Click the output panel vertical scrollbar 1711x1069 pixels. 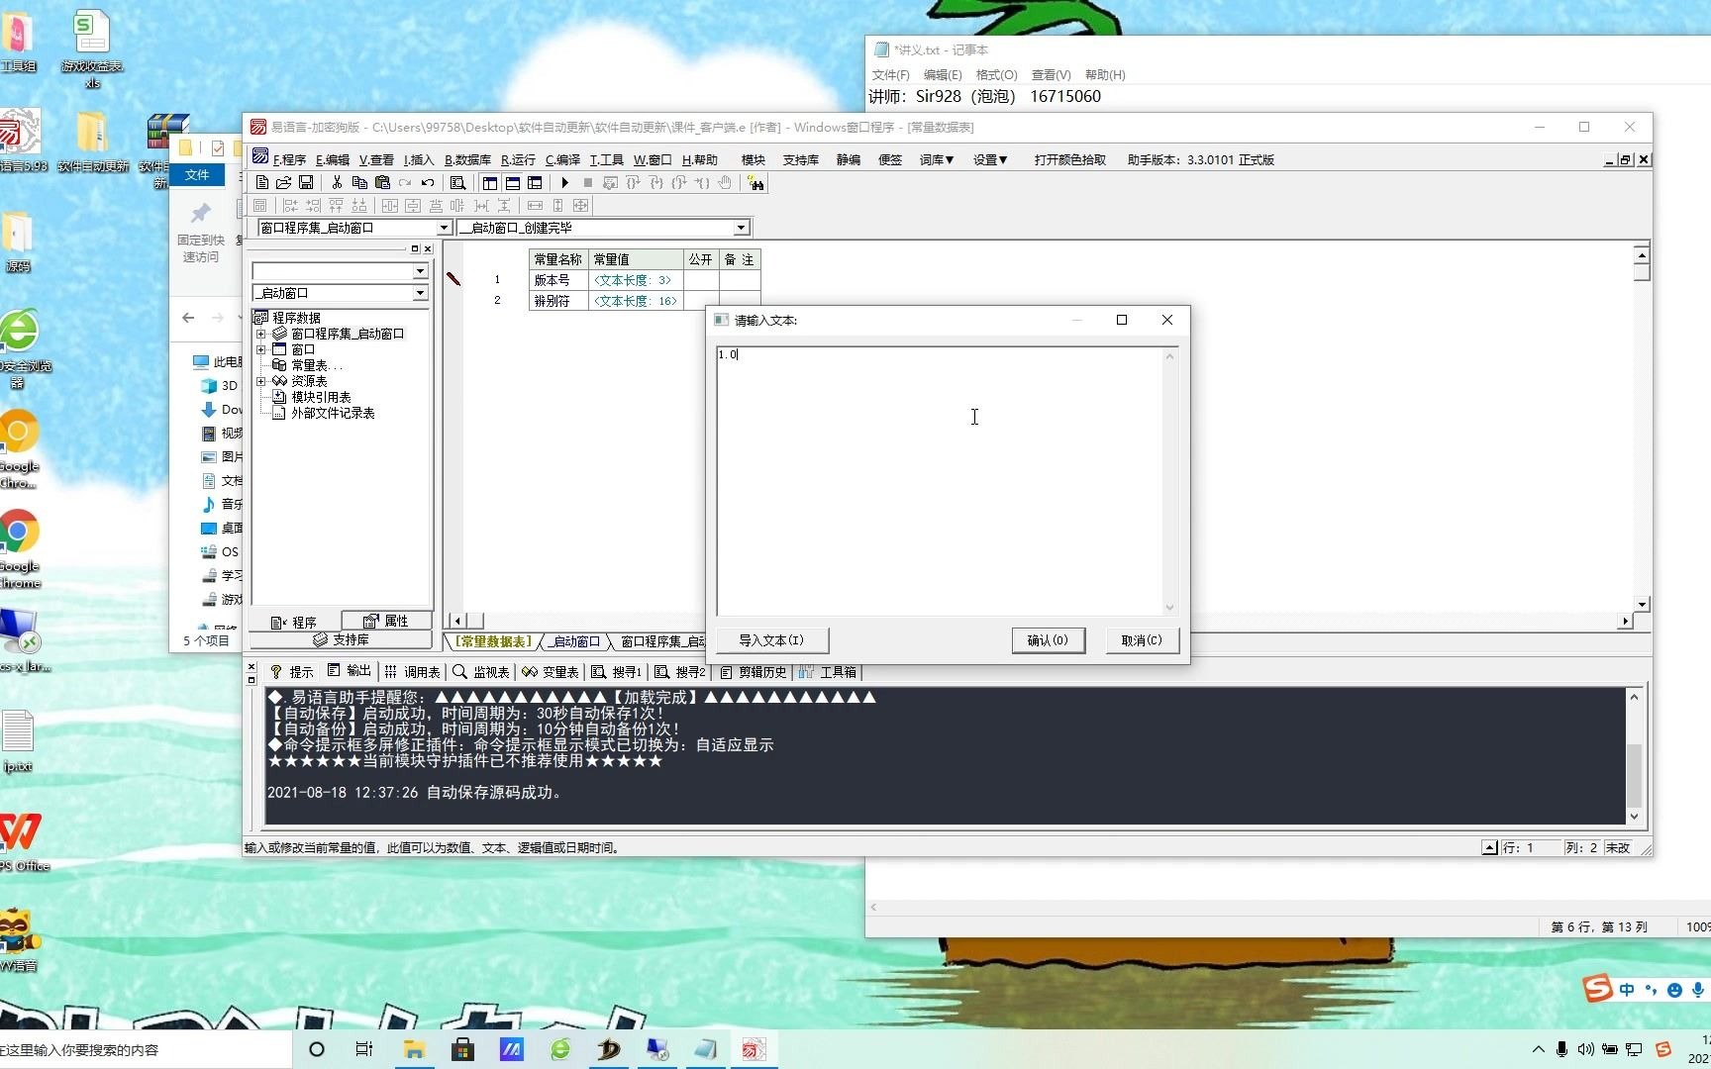point(1634,759)
